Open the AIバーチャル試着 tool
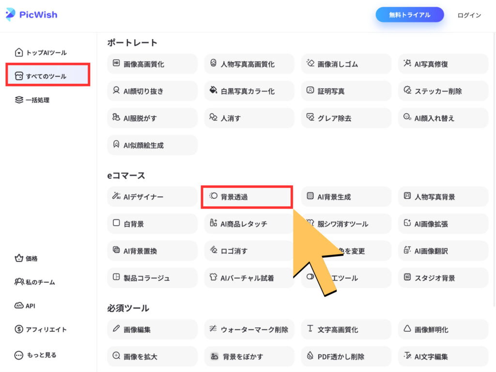 [x=249, y=278]
